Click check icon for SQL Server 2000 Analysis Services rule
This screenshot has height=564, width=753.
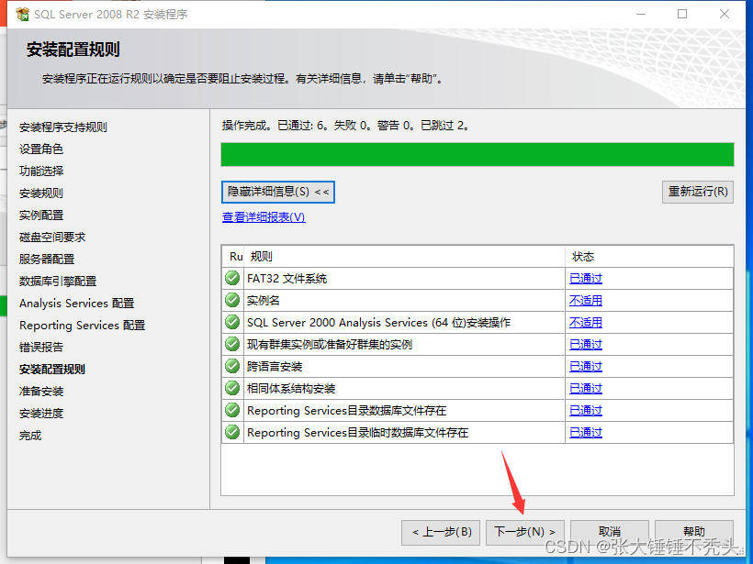(x=232, y=322)
